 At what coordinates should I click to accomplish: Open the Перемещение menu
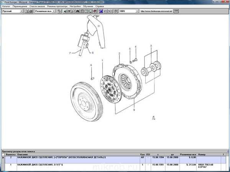click(x=20, y=6)
